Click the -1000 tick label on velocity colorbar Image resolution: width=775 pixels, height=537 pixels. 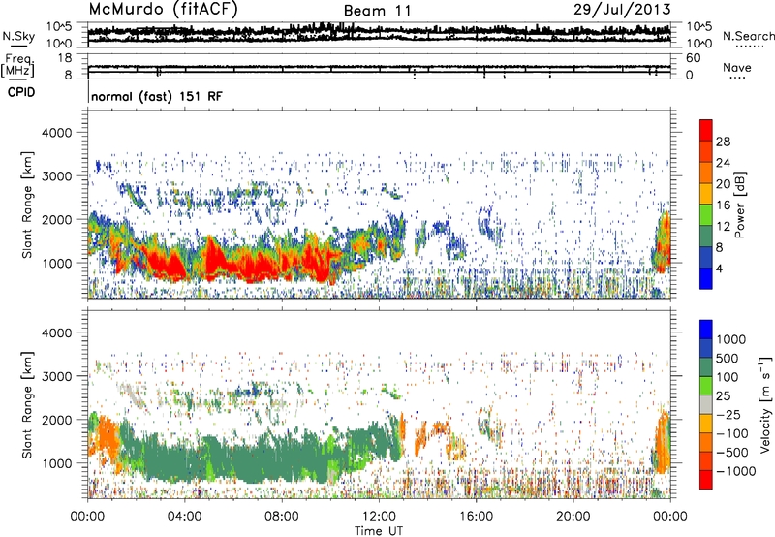[x=736, y=471]
